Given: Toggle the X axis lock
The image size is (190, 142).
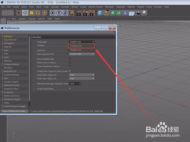Looking at the screenshot, I should tap(52, 13).
